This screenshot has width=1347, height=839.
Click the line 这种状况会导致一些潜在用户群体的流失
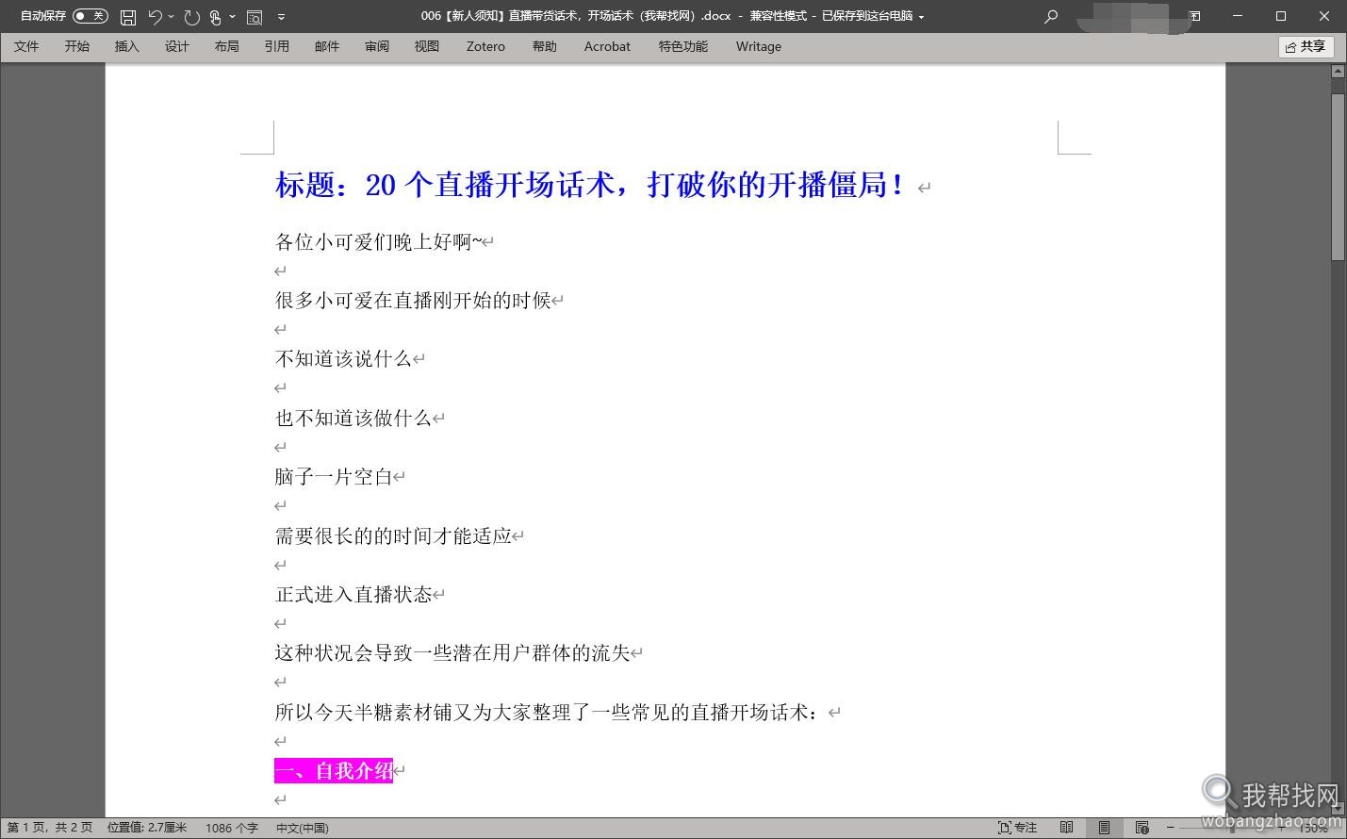click(452, 653)
